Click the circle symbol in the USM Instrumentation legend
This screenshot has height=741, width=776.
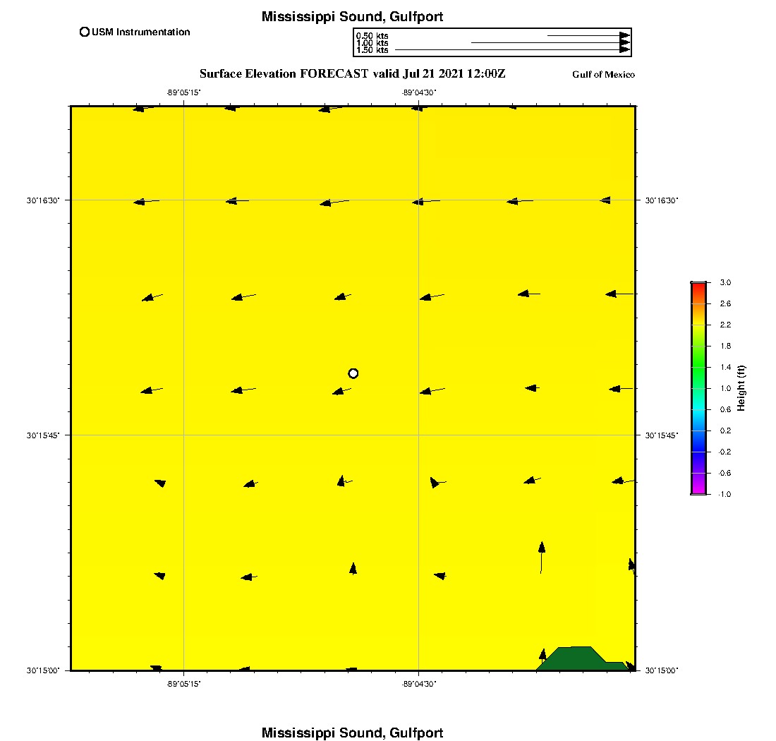(x=85, y=32)
